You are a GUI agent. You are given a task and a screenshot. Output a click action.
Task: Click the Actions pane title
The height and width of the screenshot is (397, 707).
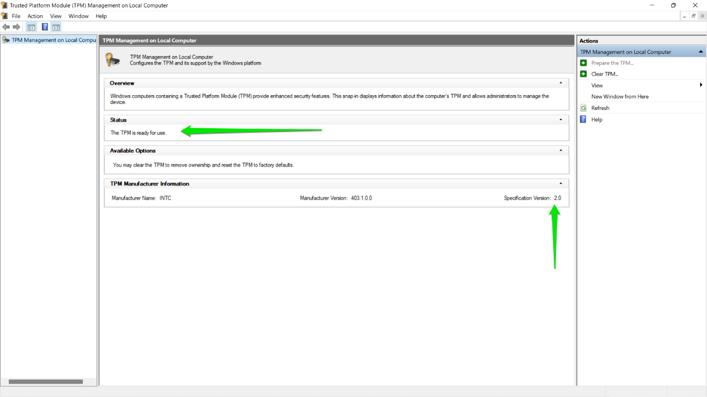click(x=589, y=41)
